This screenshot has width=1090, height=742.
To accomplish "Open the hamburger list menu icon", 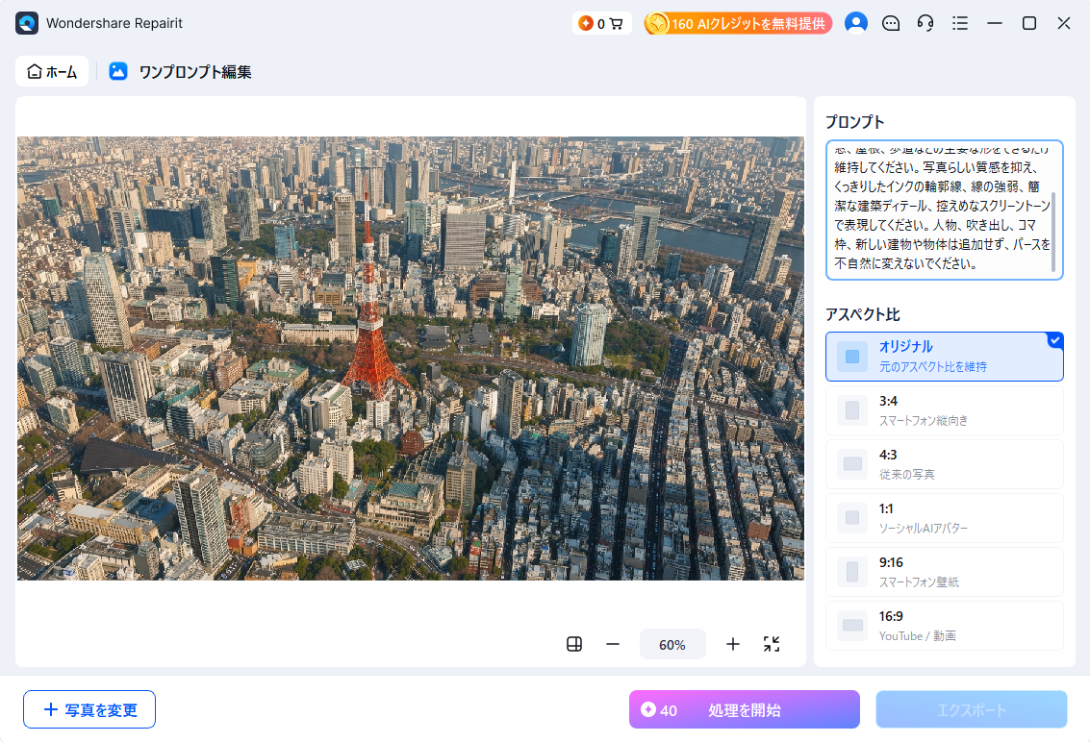I will pyautogui.click(x=960, y=24).
